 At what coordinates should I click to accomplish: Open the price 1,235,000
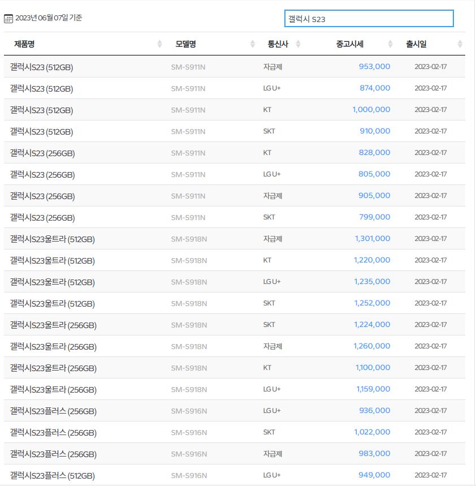tap(372, 281)
